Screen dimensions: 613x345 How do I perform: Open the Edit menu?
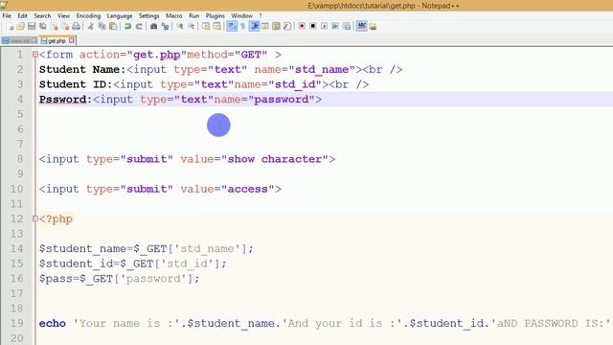[x=22, y=15]
